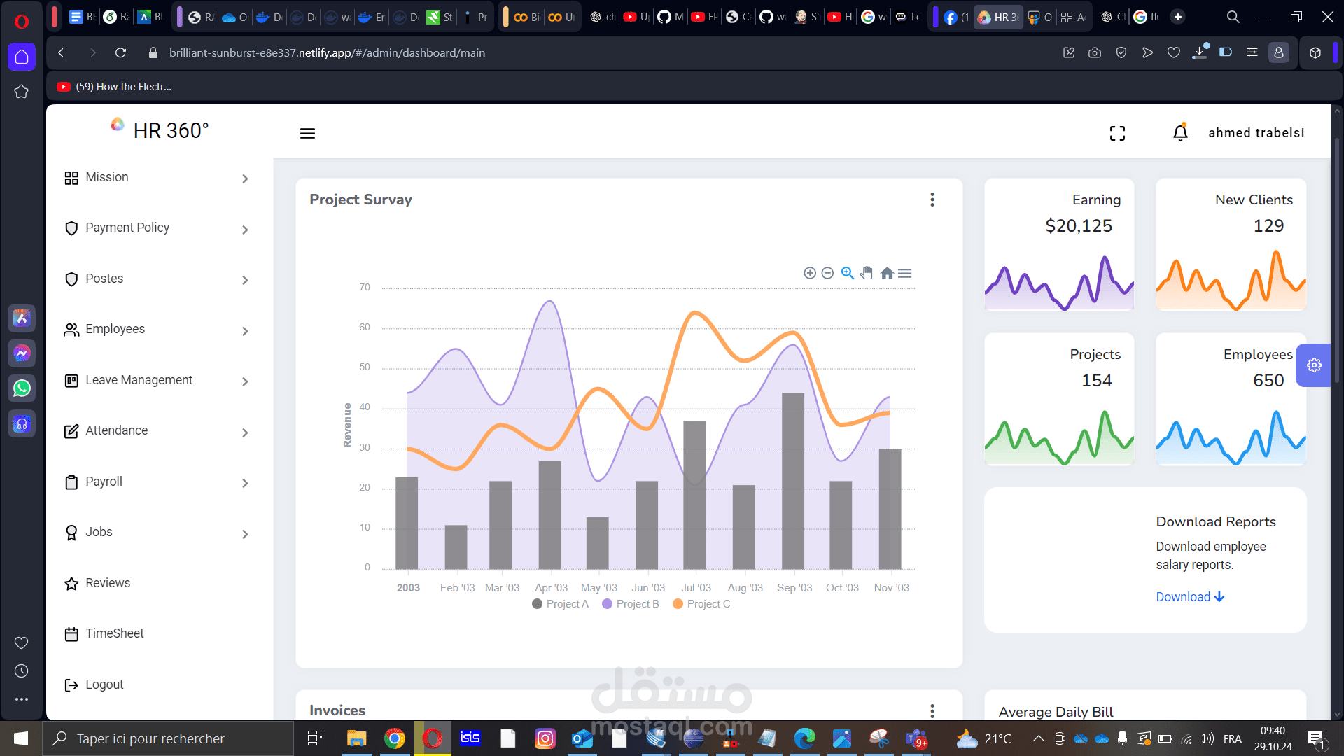
Task: Click Logout in the sidebar
Action: point(104,685)
